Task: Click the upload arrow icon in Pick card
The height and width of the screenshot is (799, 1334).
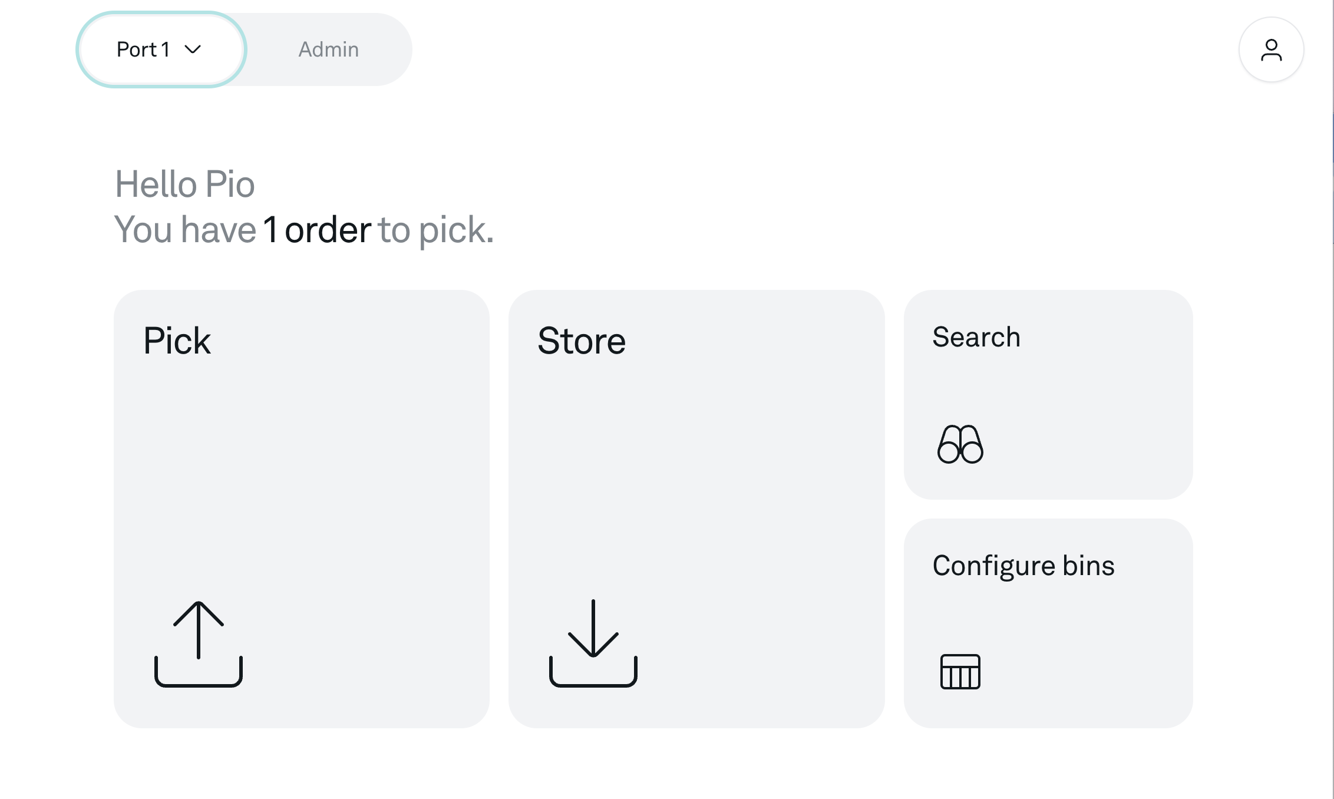Action: click(199, 643)
